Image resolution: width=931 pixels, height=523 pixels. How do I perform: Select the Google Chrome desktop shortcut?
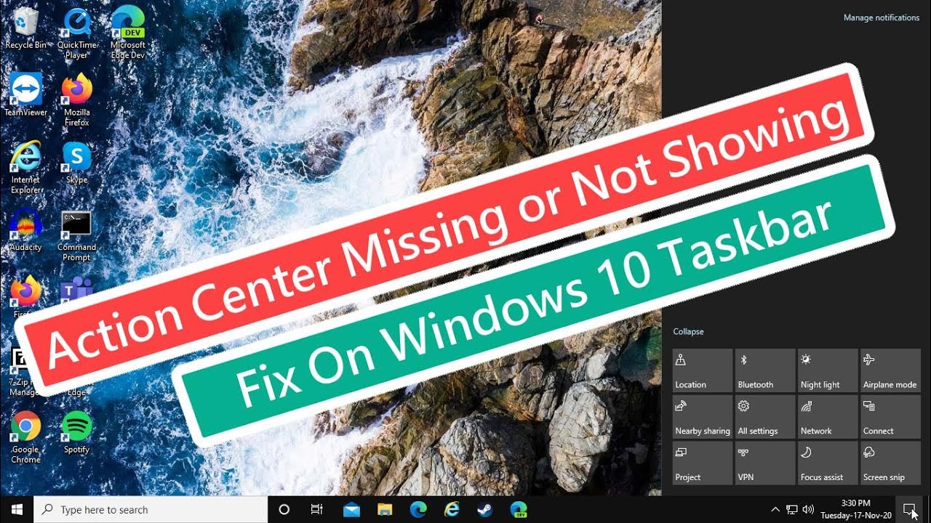[26, 437]
